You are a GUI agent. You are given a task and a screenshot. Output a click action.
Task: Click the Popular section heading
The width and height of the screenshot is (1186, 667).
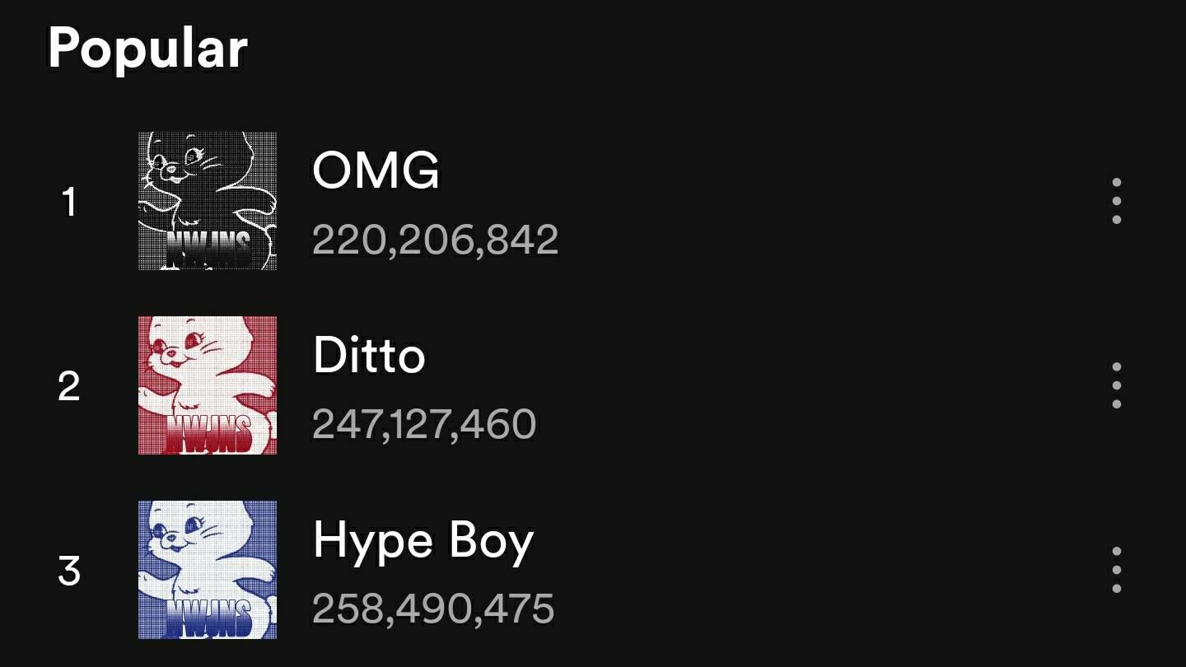point(147,48)
